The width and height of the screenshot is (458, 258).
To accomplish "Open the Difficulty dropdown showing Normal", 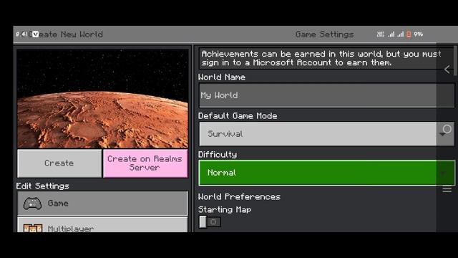I will coord(326,173).
